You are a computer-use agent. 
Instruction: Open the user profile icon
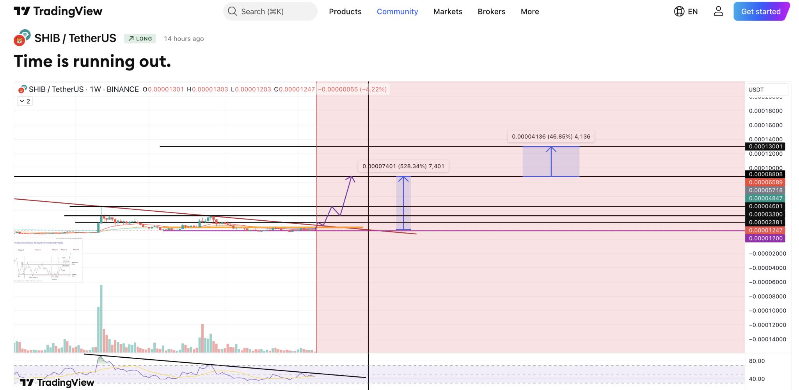[718, 11]
